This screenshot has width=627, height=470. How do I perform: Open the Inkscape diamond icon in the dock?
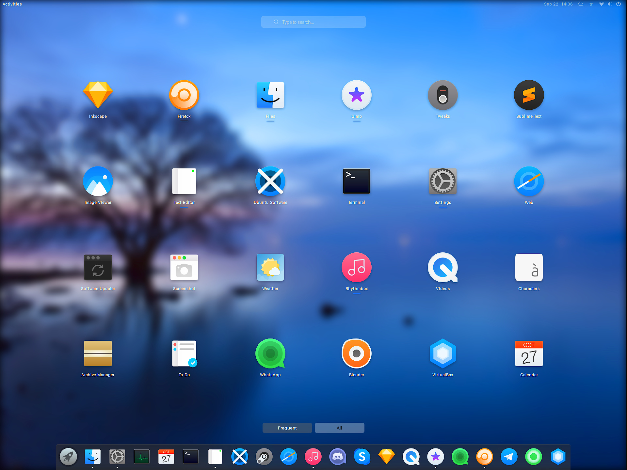(x=387, y=457)
